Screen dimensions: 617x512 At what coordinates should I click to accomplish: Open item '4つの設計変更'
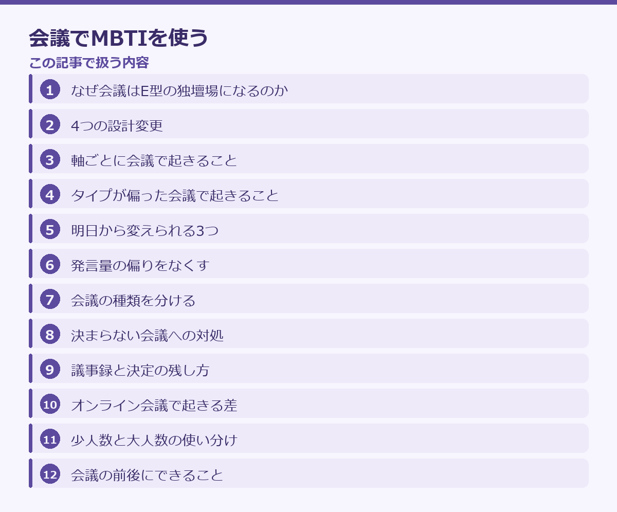(x=308, y=123)
